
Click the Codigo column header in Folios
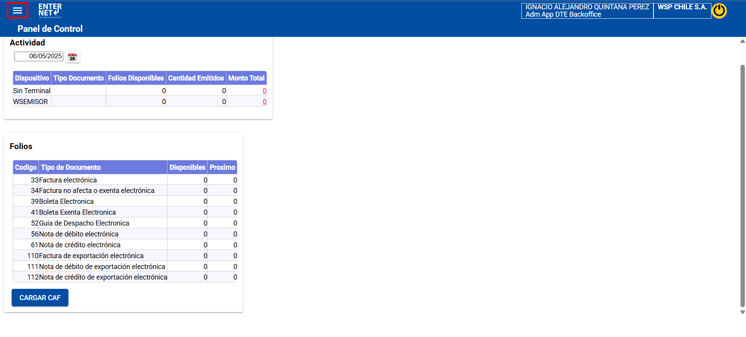[x=26, y=167]
